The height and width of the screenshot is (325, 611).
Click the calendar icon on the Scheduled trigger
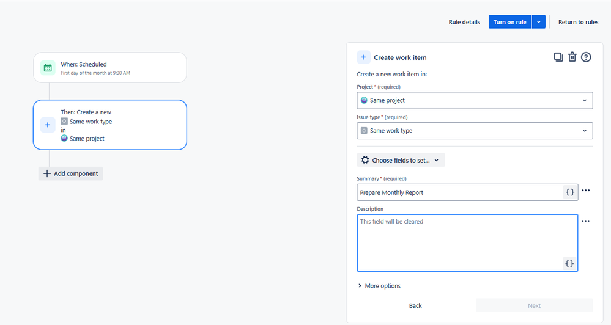[x=48, y=68]
